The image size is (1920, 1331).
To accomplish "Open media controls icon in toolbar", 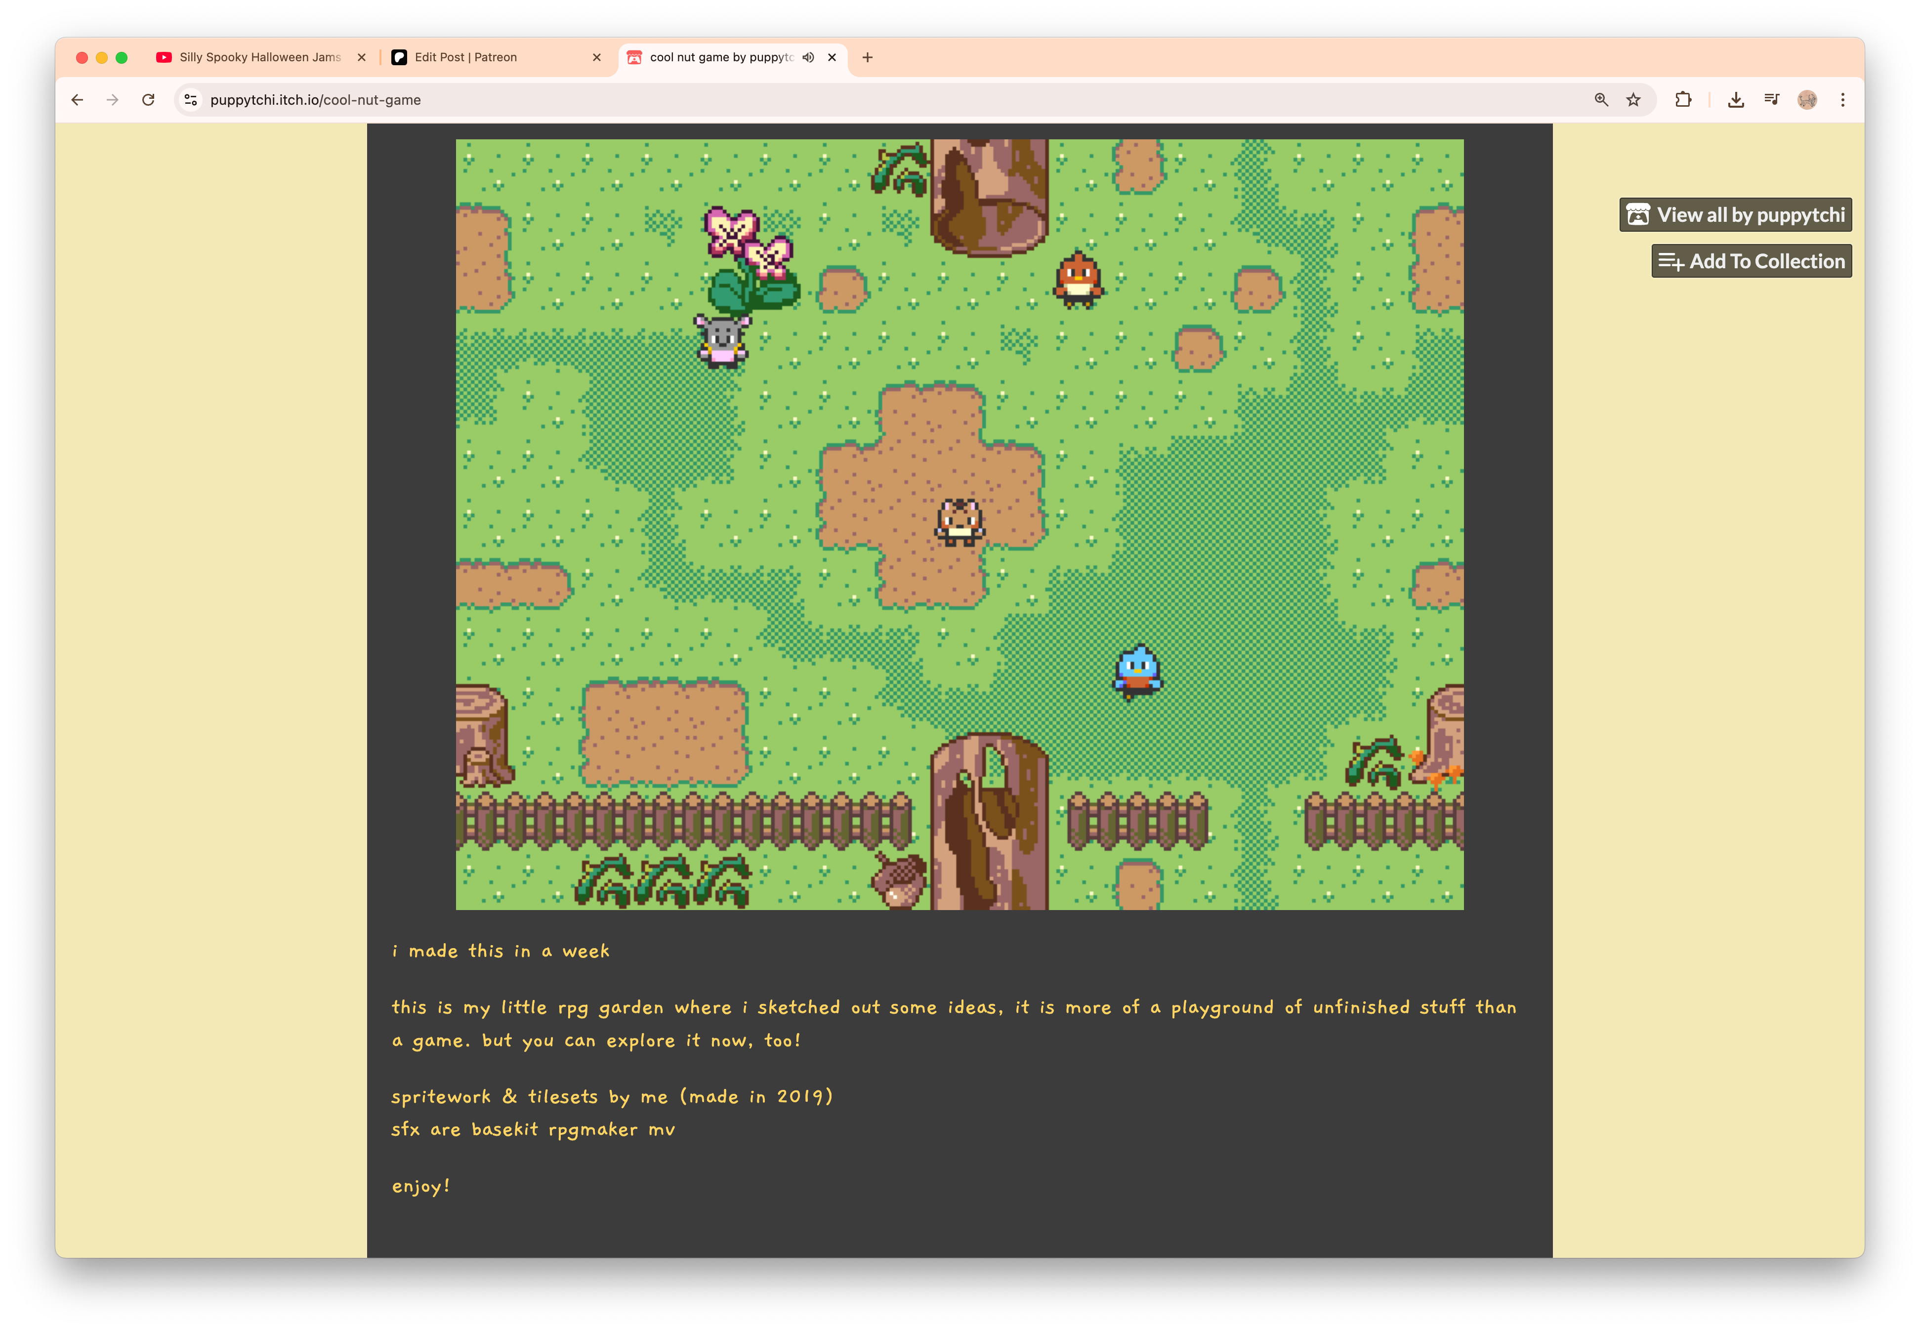I will coord(1772,100).
